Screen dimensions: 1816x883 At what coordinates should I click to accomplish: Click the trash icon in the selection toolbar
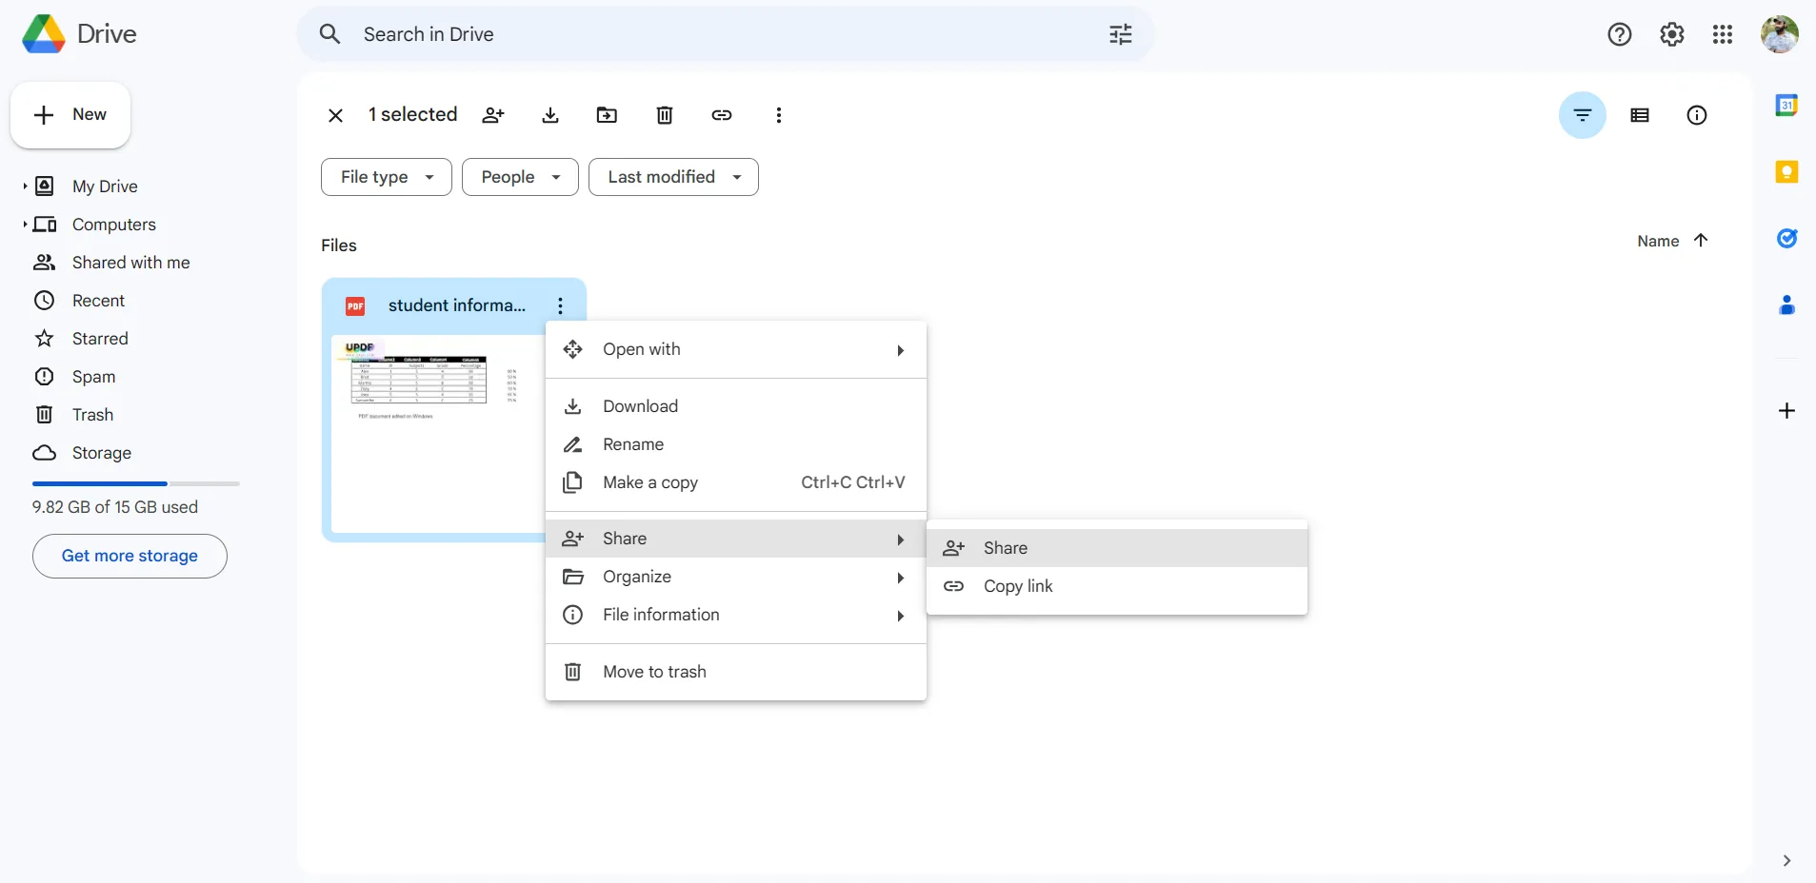coord(664,115)
